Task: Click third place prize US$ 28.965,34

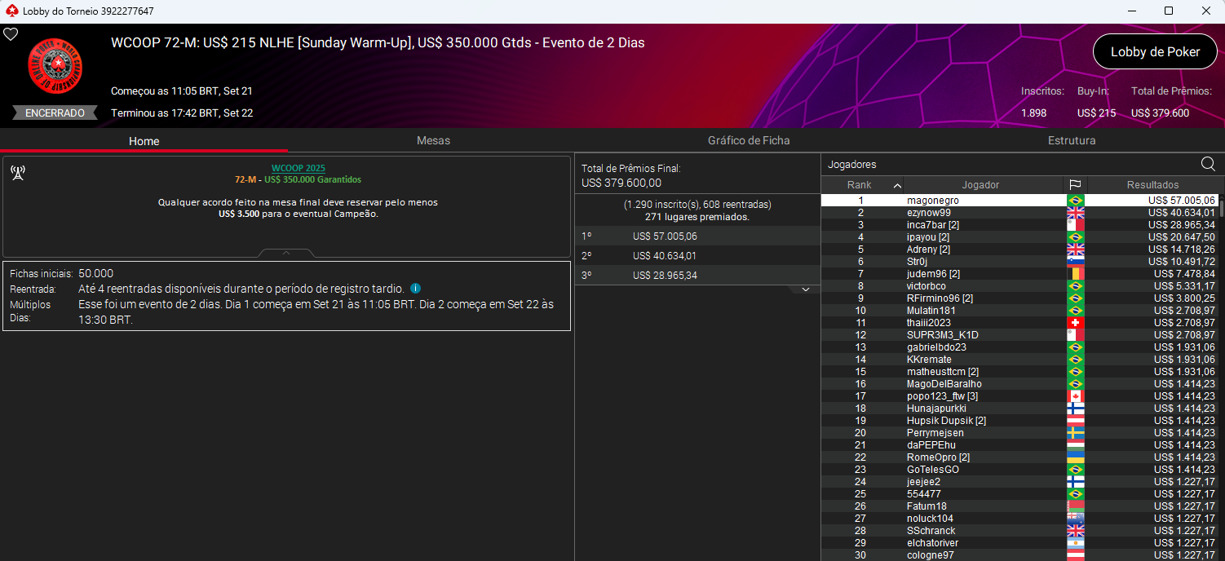Action: point(665,276)
